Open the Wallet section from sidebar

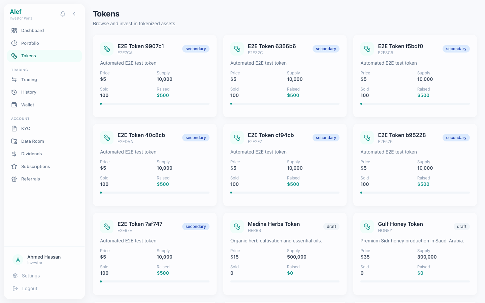[14, 105]
